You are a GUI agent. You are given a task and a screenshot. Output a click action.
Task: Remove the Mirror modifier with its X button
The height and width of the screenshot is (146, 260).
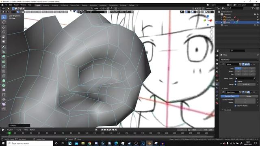tap(254, 64)
